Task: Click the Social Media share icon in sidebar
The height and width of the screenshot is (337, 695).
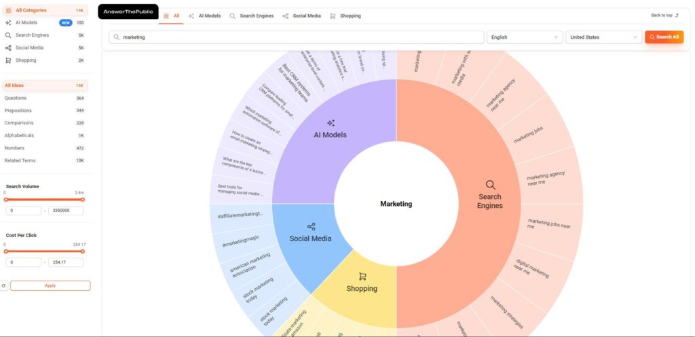Action: (x=8, y=48)
